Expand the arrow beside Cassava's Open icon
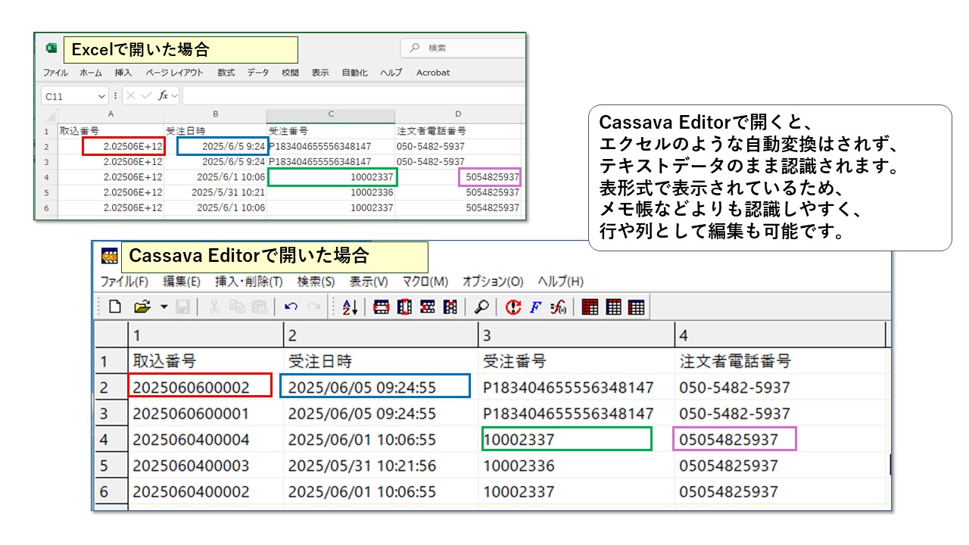Image resolution: width=969 pixels, height=545 pixels. click(164, 307)
